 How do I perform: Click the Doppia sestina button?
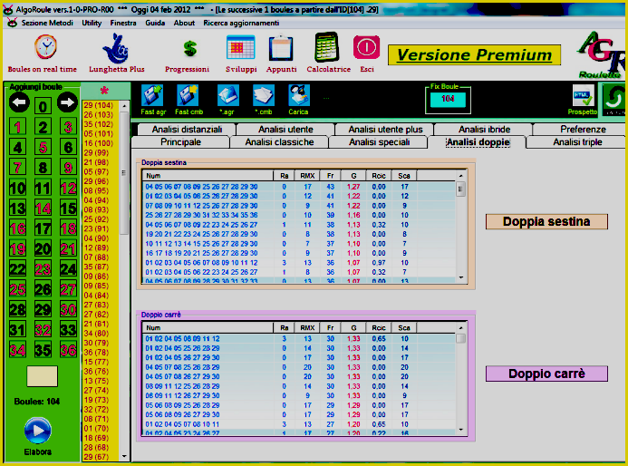(x=546, y=221)
